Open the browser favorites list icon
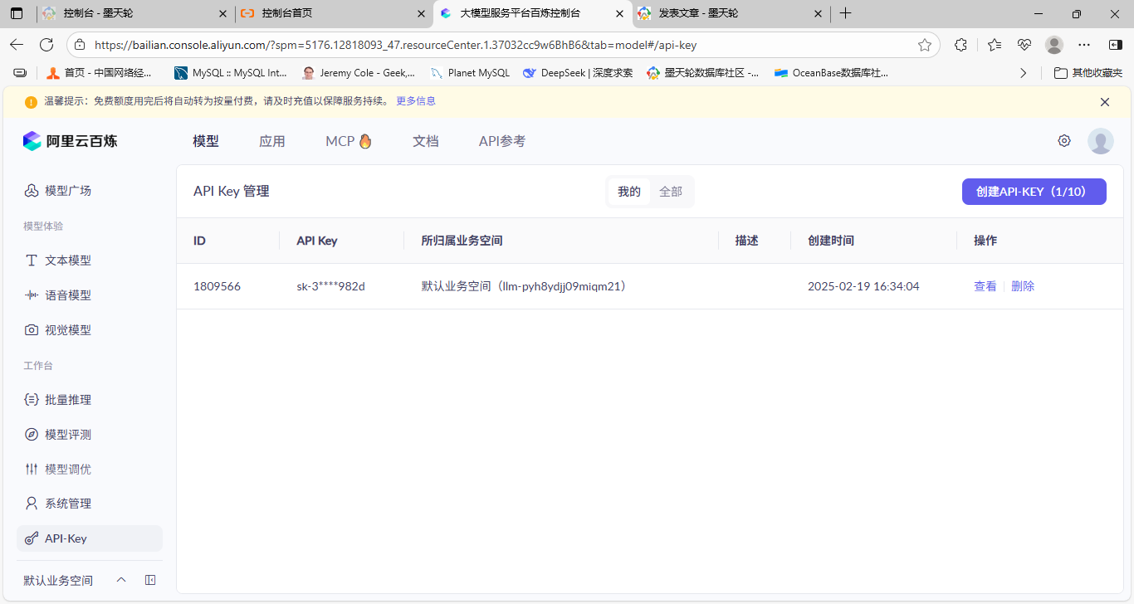The height and width of the screenshot is (604, 1134). point(995,45)
